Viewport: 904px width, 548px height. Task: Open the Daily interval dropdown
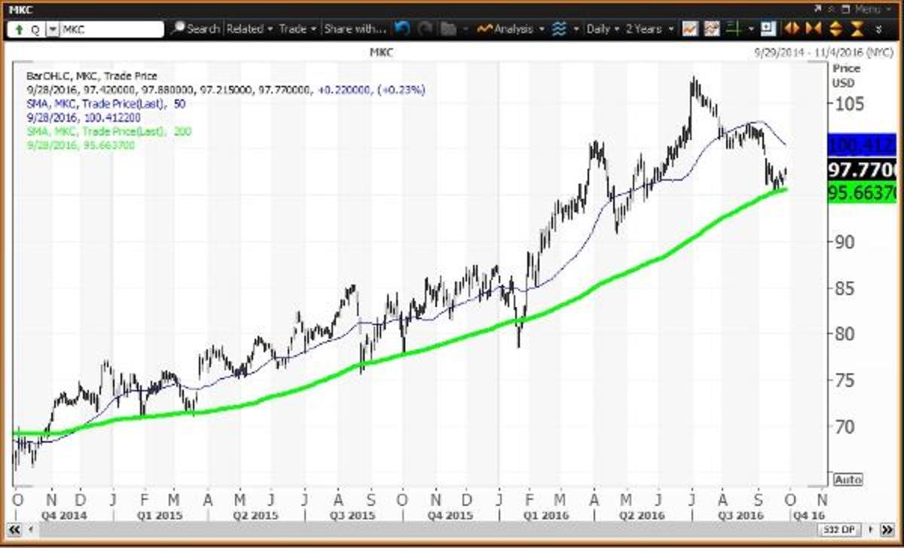(603, 29)
